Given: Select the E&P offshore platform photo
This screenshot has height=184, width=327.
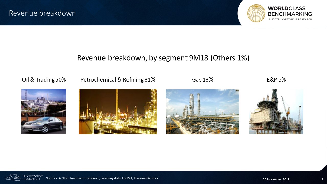Looking at the screenshot, I should [x=276, y=112].
